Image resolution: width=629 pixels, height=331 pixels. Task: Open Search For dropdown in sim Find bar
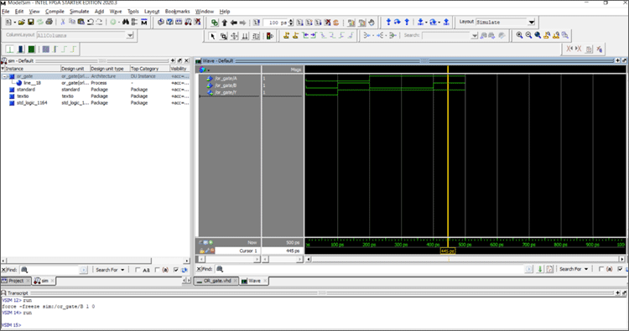click(x=111, y=270)
